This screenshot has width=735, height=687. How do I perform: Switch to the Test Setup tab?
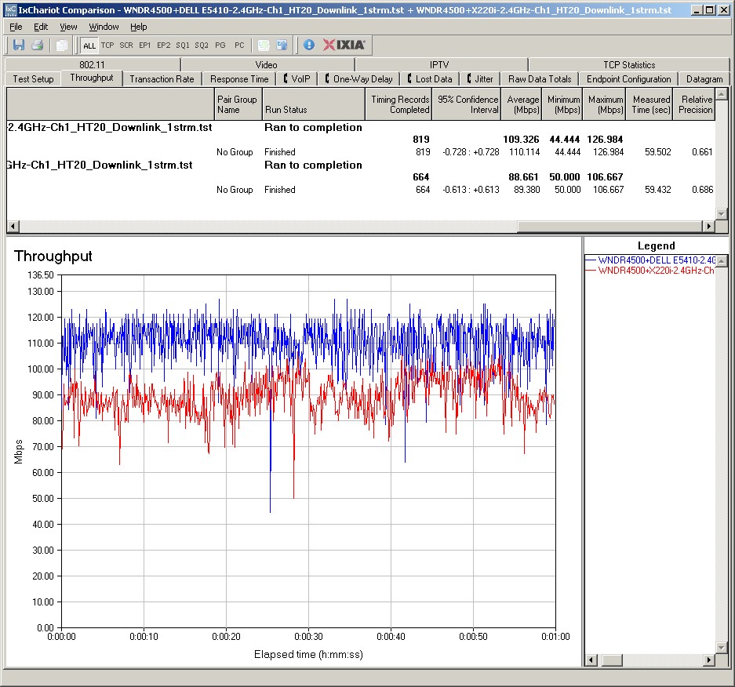point(33,78)
